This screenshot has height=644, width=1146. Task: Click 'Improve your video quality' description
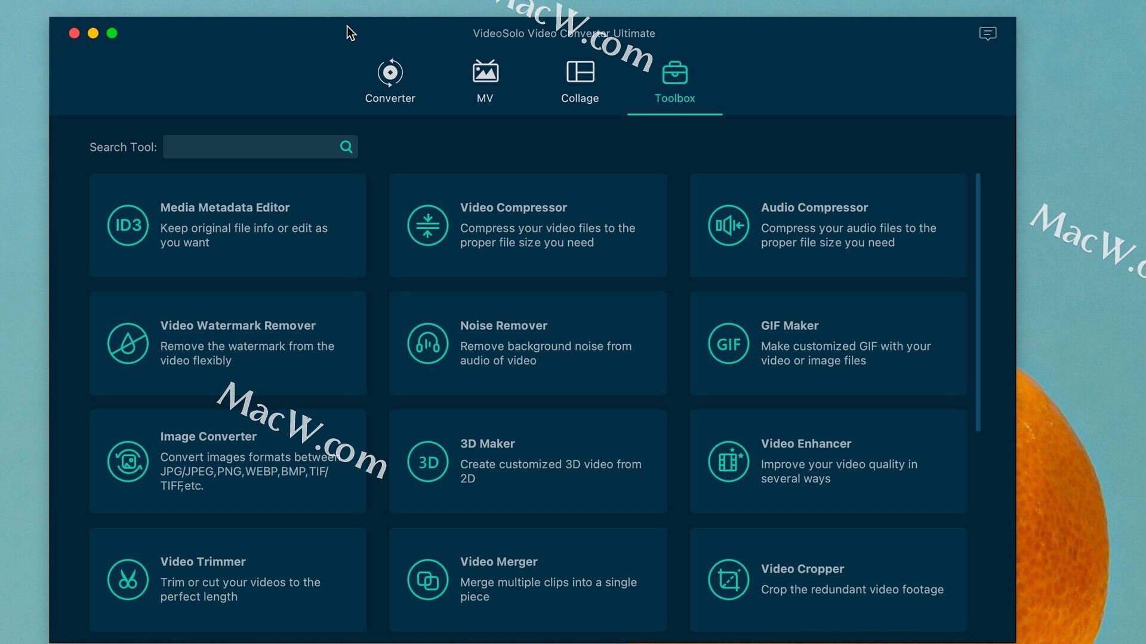coord(839,472)
